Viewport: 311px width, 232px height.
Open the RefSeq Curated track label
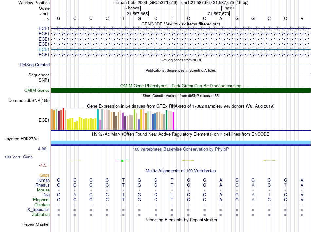point(34,65)
